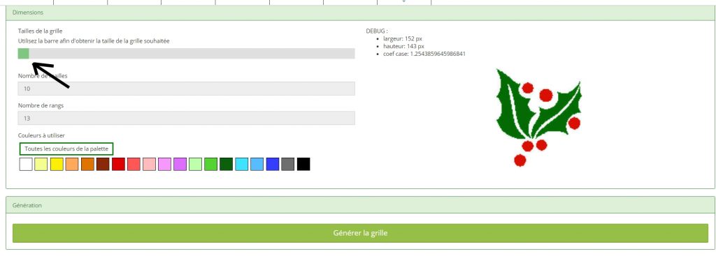Image resolution: width=716 pixels, height=256 pixels.
Task: Pick the cyan color swatch
Action: [x=241, y=164]
